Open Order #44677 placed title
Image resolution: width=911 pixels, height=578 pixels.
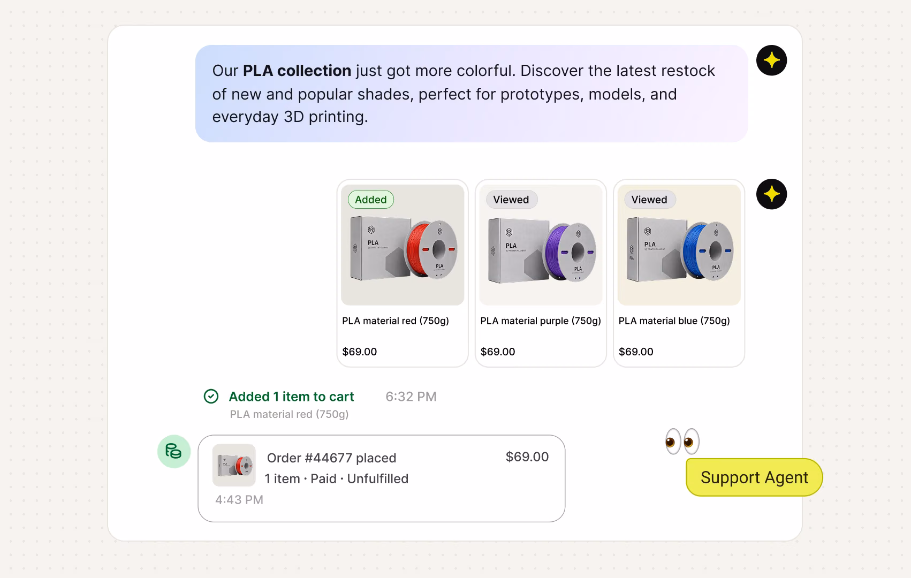331,458
